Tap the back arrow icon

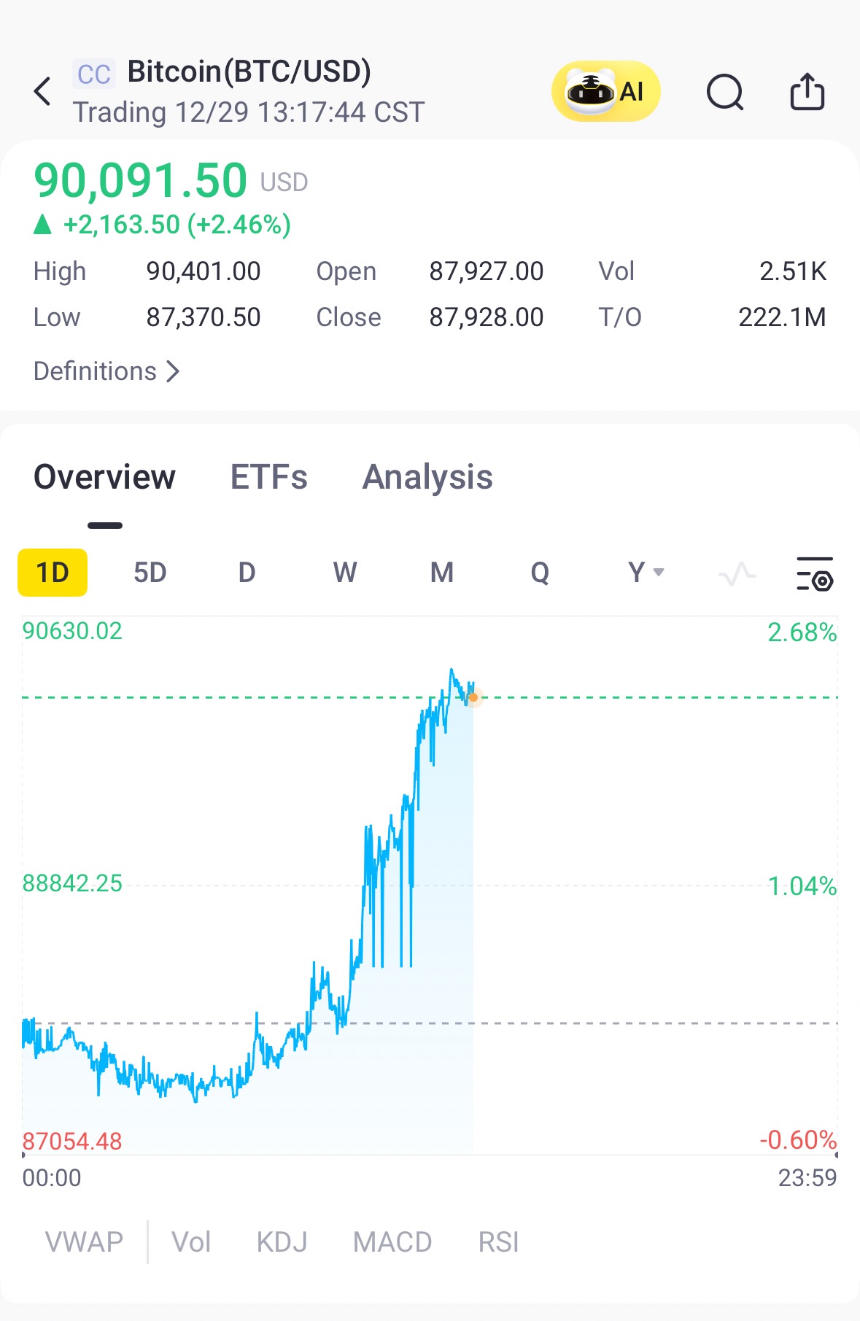pyautogui.click(x=43, y=92)
